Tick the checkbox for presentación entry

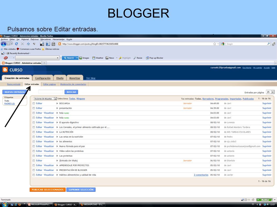34,108
